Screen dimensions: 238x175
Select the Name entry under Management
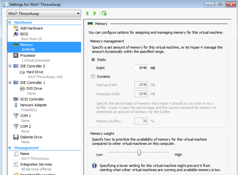coord(25,154)
